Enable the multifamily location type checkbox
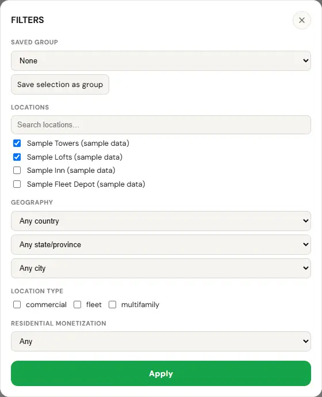322x397 pixels. pos(113,305)
